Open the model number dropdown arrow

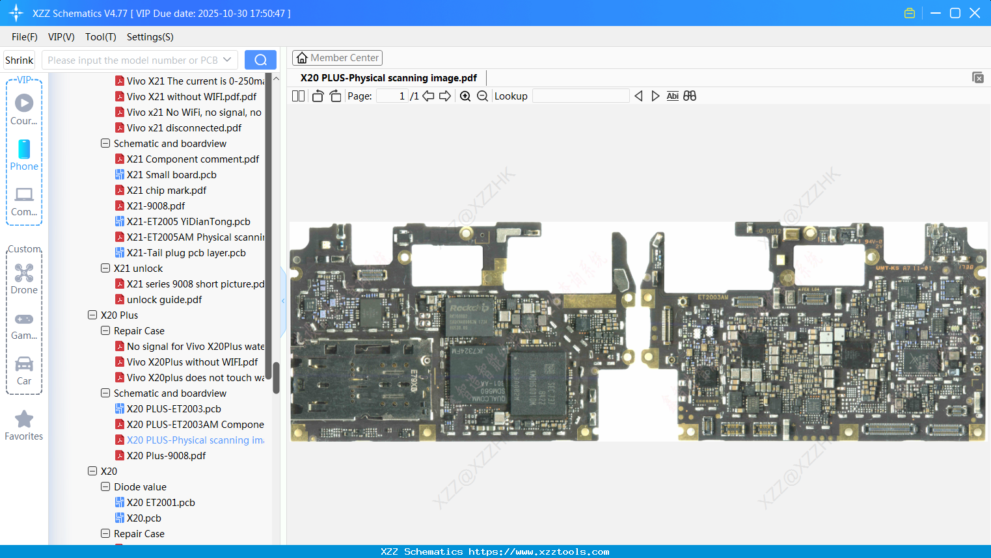coord(227,60)
